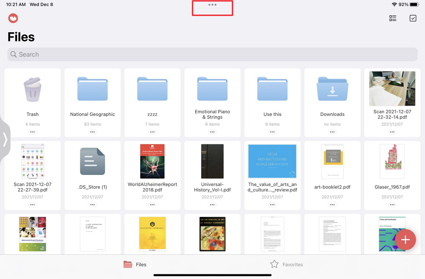Show more options for Scan 22-27-39.pdf
The height and width of the screenshot is (279, 425).
(x=33, y=205)
